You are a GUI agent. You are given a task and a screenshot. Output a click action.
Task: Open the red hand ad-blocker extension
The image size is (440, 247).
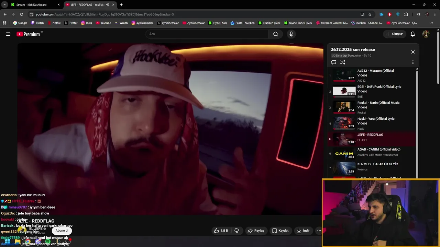coord(389,14)
